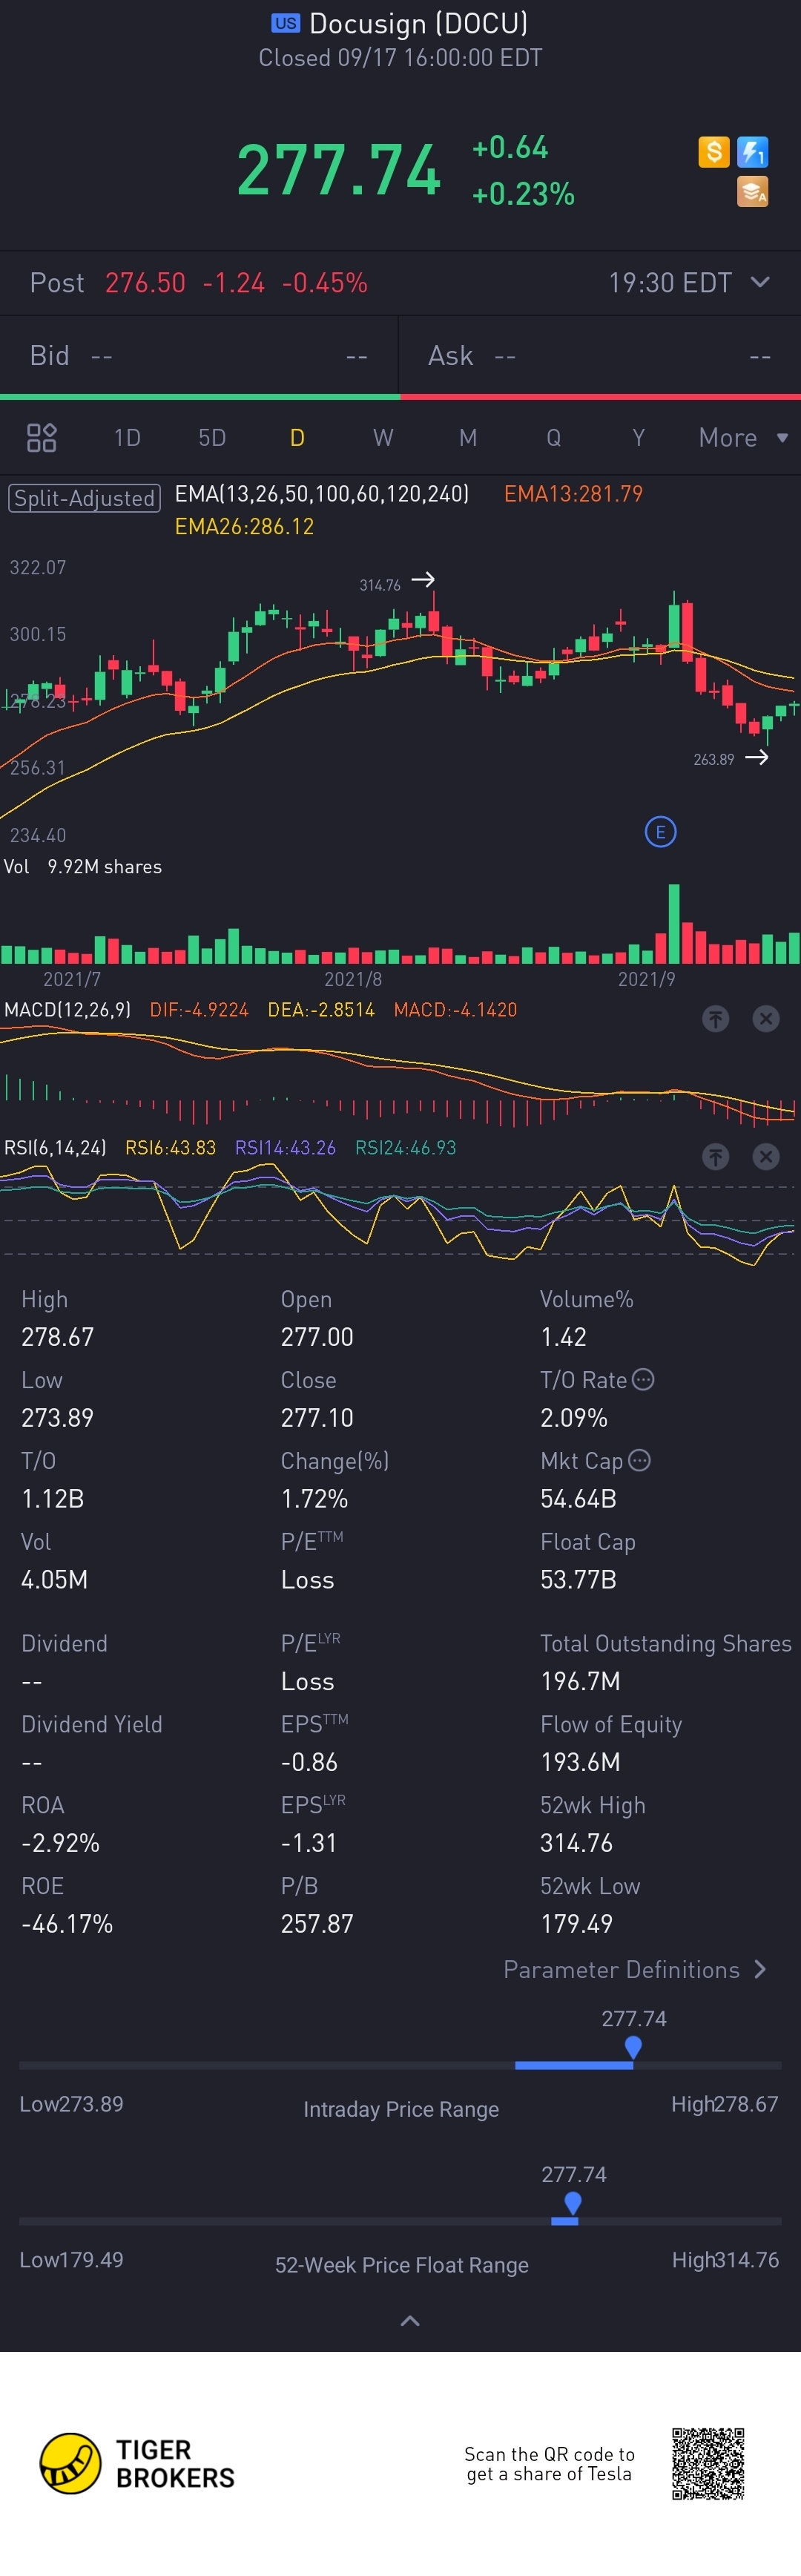
Task: Select the W weekly chart tab
Action: (383, 437)
